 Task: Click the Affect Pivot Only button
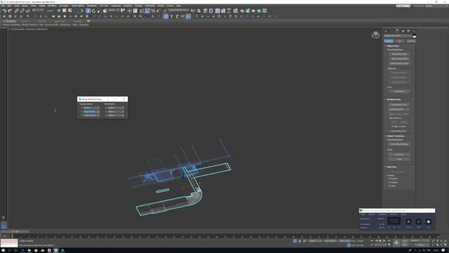point(399,54)
